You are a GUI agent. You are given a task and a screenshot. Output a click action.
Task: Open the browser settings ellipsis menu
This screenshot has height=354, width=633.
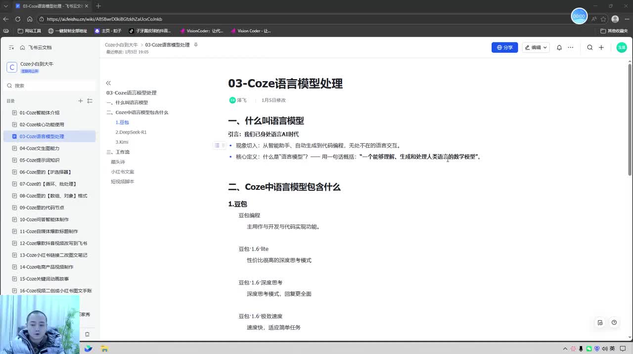click(x=626, y=19)
